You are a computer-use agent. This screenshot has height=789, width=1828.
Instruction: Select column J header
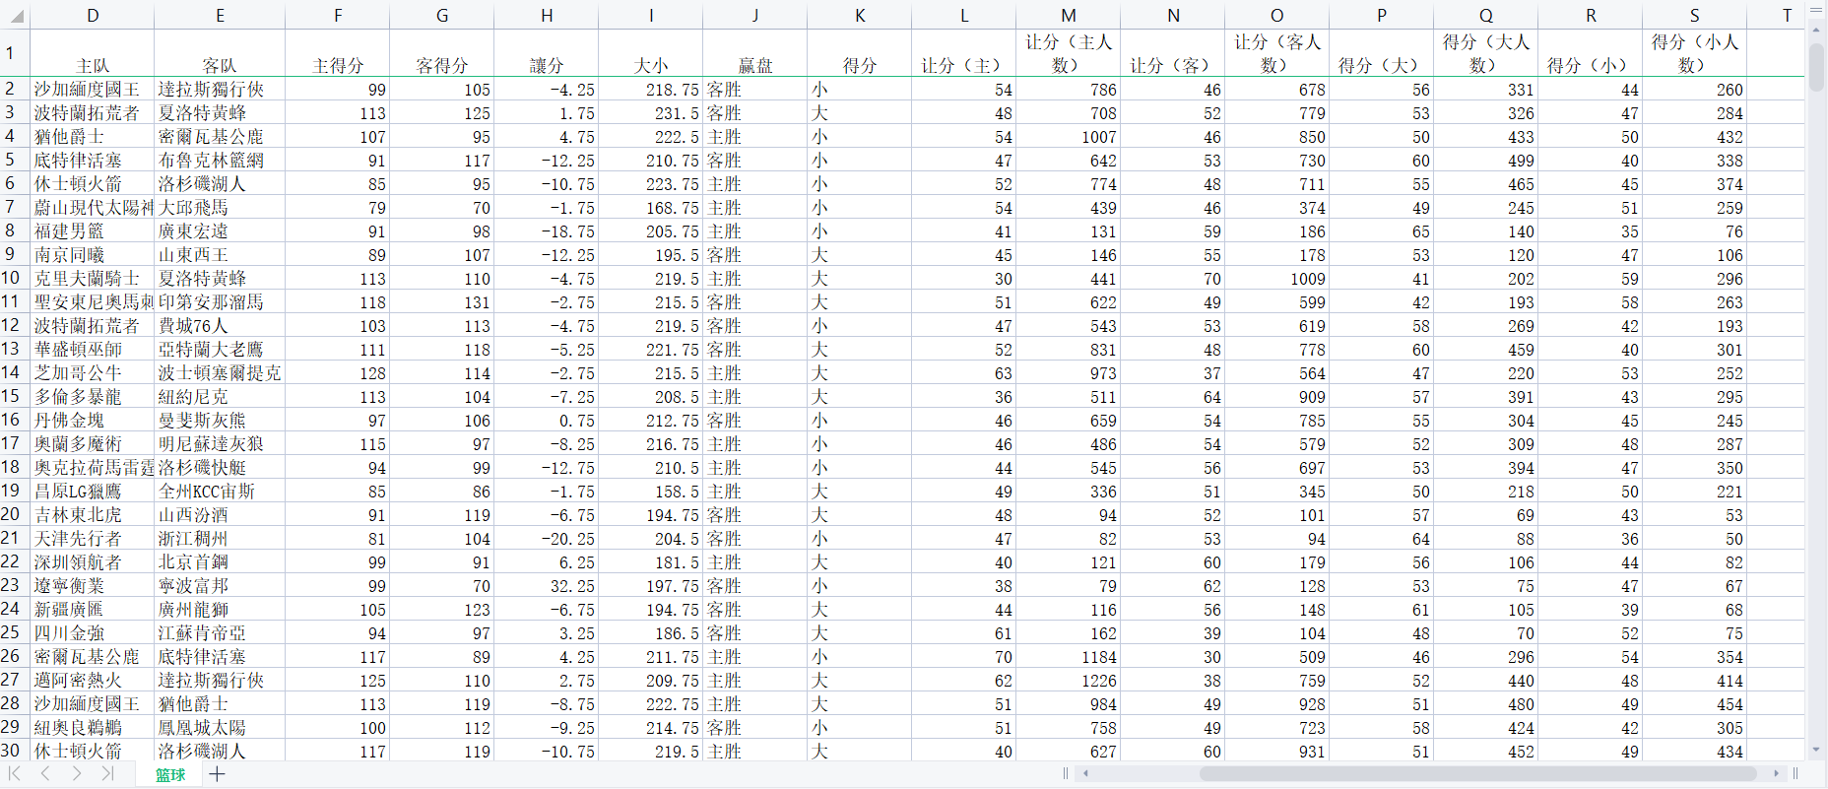(x=755, y=16)
